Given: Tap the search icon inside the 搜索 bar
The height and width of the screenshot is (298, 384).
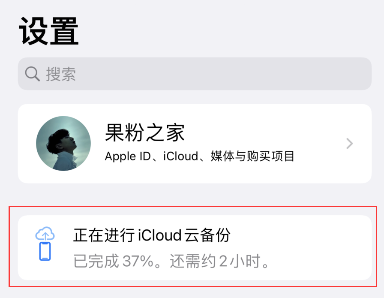Looking at the screenshot, I should (x=32, y=74).
